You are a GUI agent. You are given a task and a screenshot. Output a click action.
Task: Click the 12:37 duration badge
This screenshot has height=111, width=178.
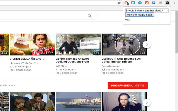(50, 53)
